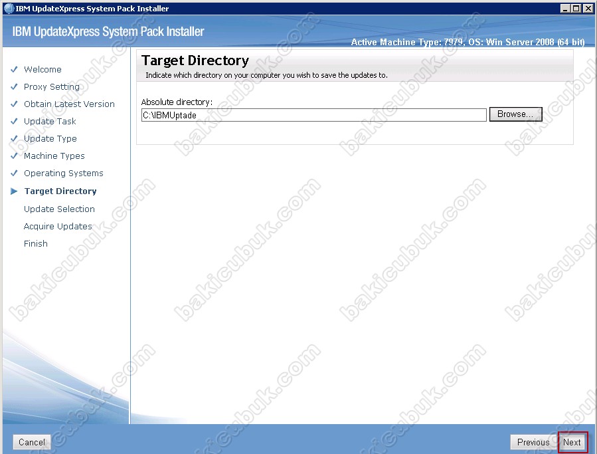The image size is (597, 454).
Task: Click the Update Selection step label
Action: tap(59, 209)
